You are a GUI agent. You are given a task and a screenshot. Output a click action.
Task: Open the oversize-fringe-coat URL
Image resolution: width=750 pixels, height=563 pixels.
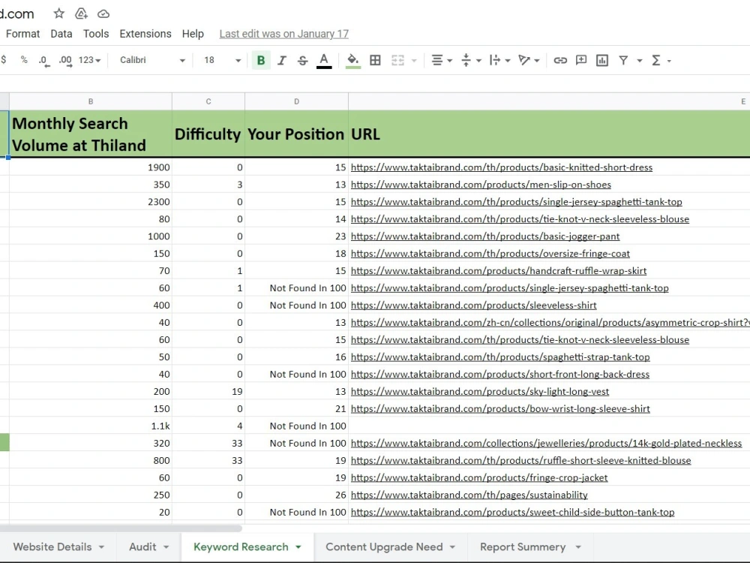click(490, 254)
